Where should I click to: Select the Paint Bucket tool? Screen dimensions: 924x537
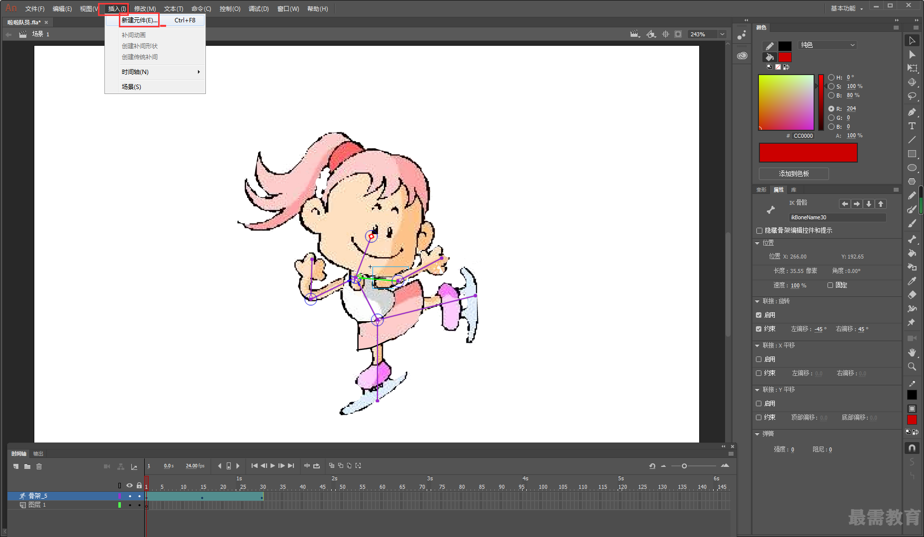912,253
